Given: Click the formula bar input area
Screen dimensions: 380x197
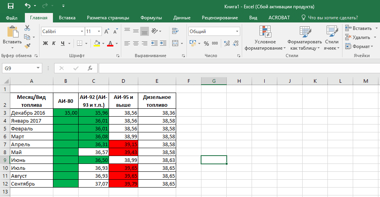Looking at the screenshot, I should click(239, 68).
